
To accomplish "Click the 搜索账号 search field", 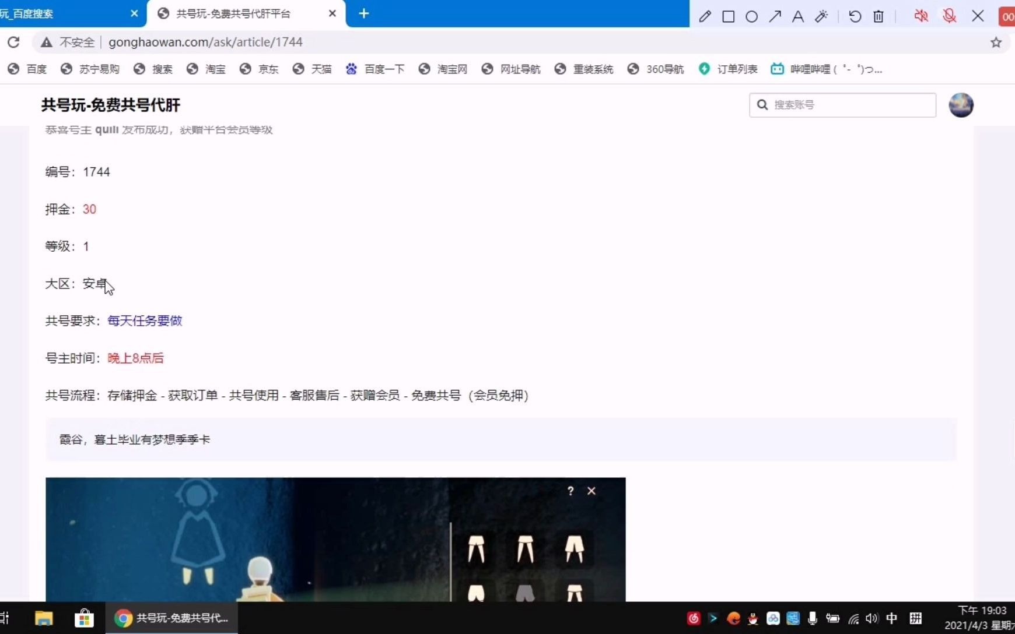I will [843, 105].
